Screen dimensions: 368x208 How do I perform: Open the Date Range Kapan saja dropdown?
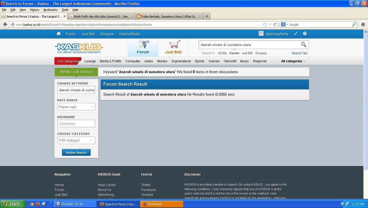(x=76, y=107)
